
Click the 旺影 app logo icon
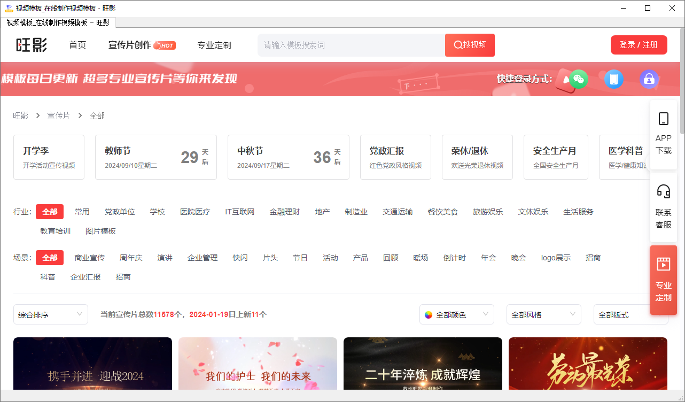[30, 45]
